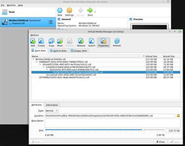Select the WinDev2404Eval-disk001.vdi row
This screenshot has height=146, width=185.
[x=106, y=59]
